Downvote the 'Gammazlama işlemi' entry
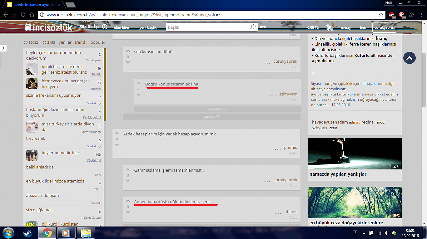This screenshot has height=239, width=427. tap(128, 180)
